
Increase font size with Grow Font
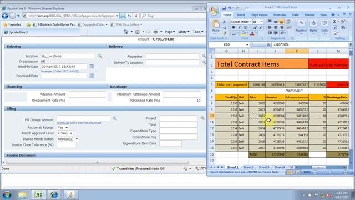[x=255, y=27]
